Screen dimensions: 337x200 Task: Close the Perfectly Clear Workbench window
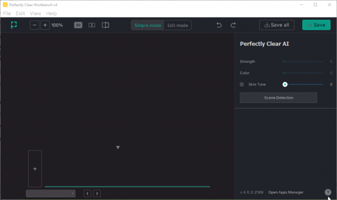click(x=329, y=5)
